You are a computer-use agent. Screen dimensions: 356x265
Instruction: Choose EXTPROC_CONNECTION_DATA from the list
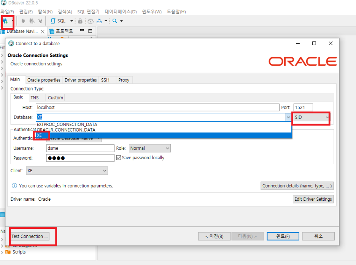[x=164, y=125]
